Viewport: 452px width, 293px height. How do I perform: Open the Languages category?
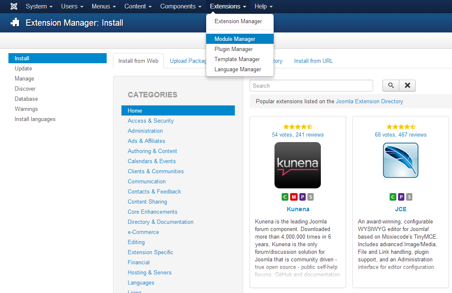[x=141, y=282]
